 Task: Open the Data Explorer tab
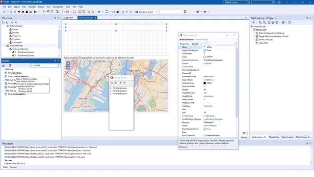(x=288, y=137)
